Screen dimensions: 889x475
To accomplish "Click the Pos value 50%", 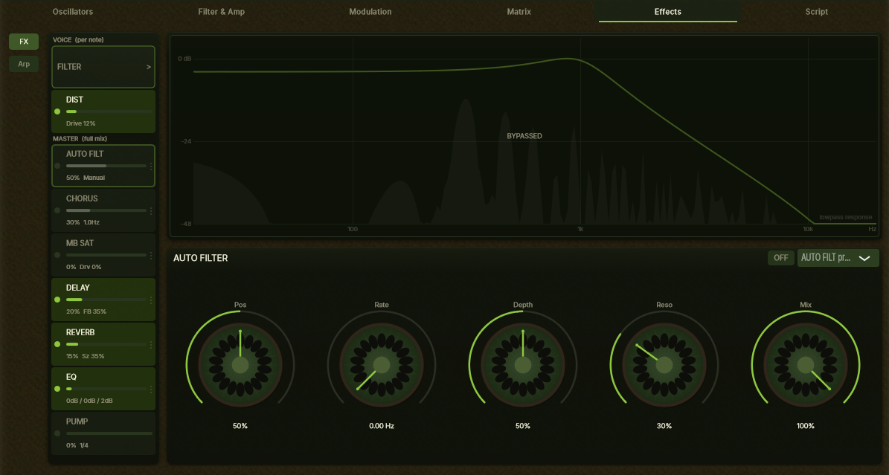I will [240, 426].
